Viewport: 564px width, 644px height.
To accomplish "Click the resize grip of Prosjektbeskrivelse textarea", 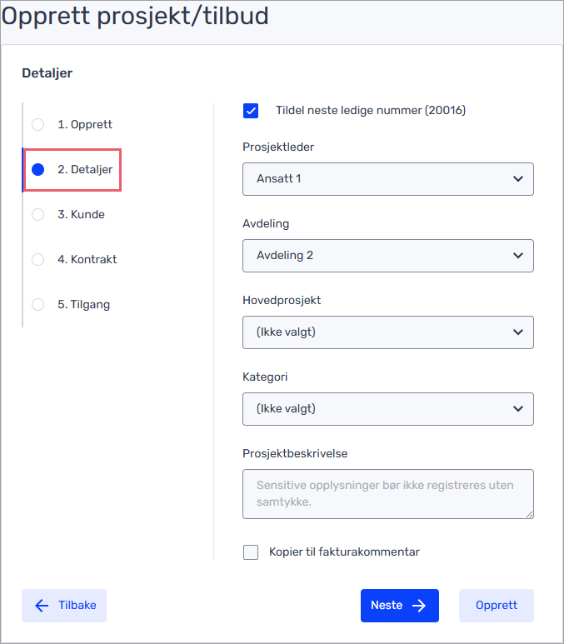I will (530, 515).
